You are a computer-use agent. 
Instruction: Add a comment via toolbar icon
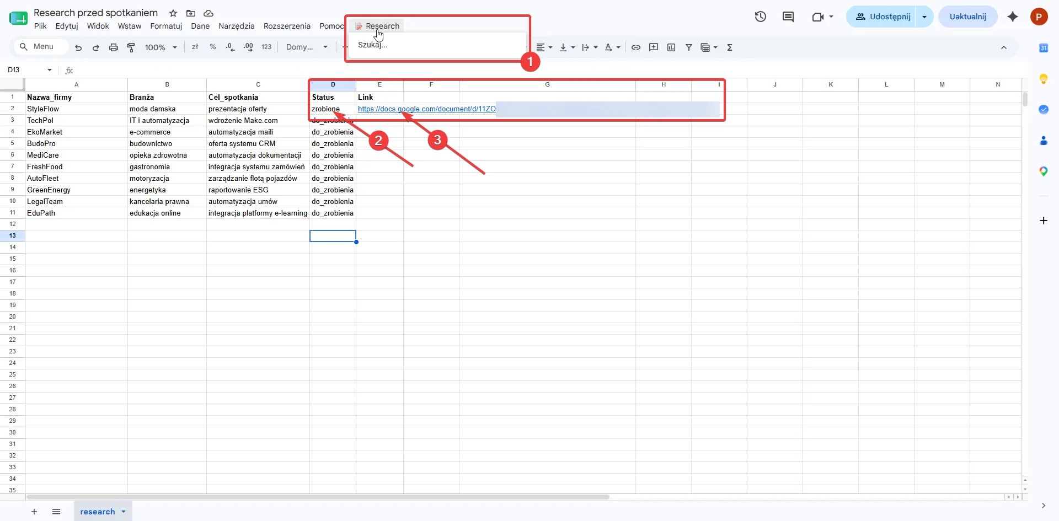(654, 47)
